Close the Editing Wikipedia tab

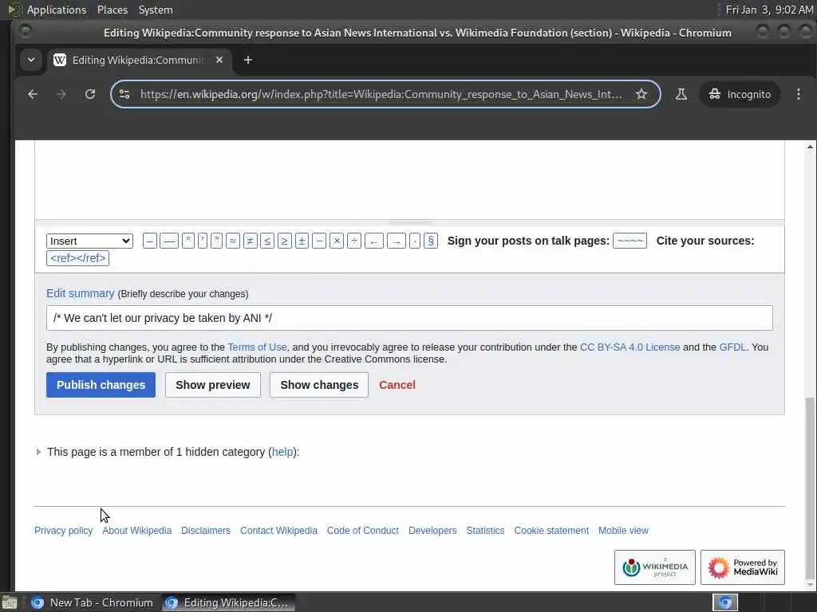tap(219, 60)
